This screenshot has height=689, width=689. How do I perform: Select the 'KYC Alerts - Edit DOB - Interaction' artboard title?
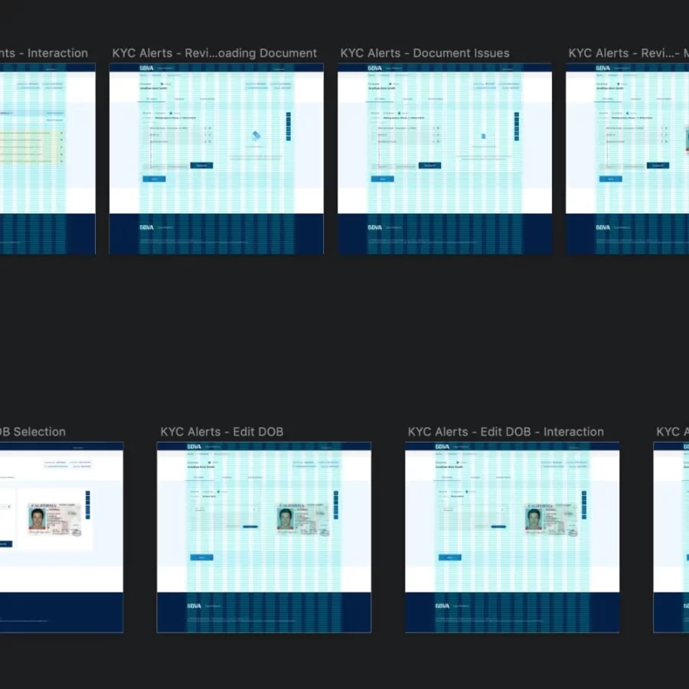pyautogui.click(x=505, y=432)
